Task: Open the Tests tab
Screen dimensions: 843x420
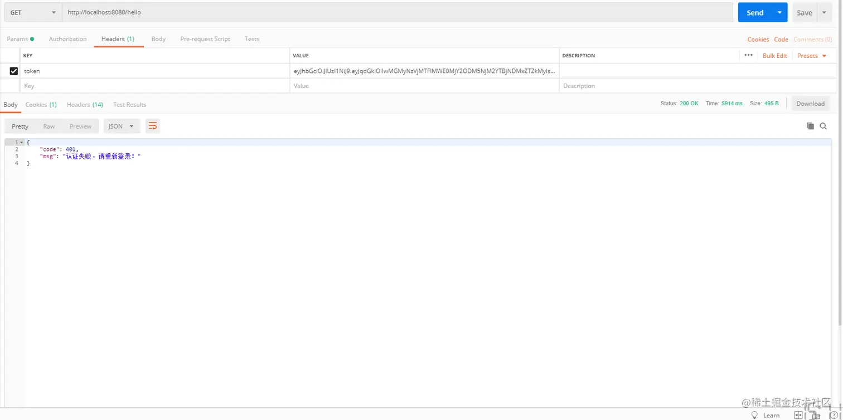Action: click(252, 39)
